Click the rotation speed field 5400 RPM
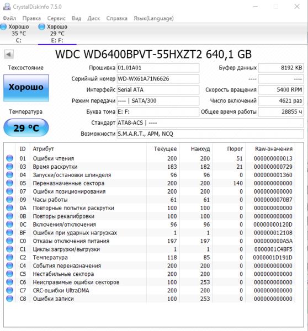 tap(281, 90)
